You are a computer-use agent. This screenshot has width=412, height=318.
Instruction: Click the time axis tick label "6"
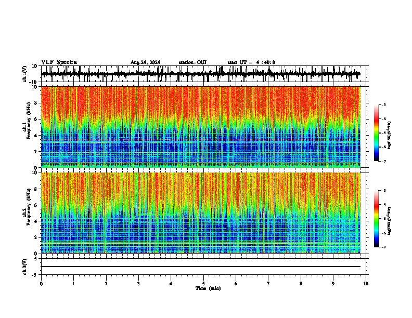coord(236,284)
